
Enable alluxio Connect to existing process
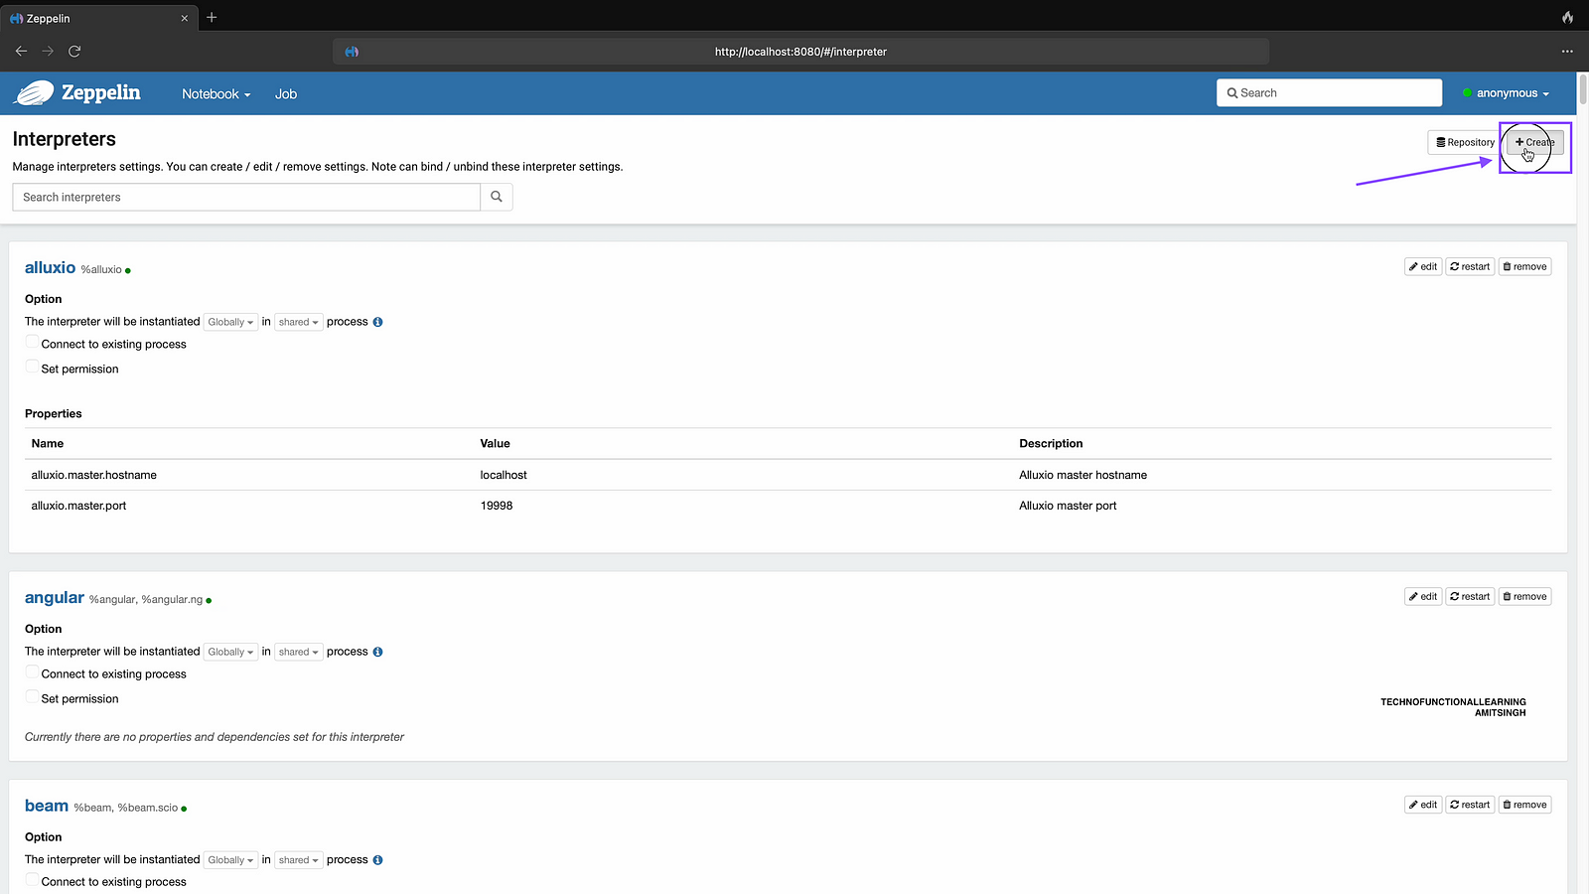pos(33,343)
